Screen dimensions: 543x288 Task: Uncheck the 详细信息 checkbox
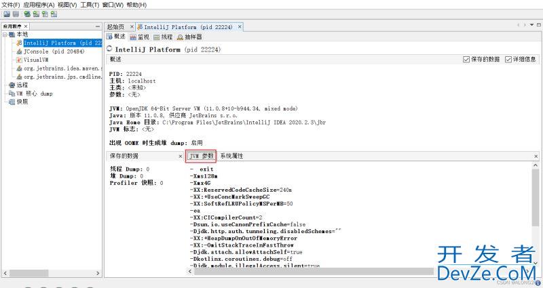(508, 60)
